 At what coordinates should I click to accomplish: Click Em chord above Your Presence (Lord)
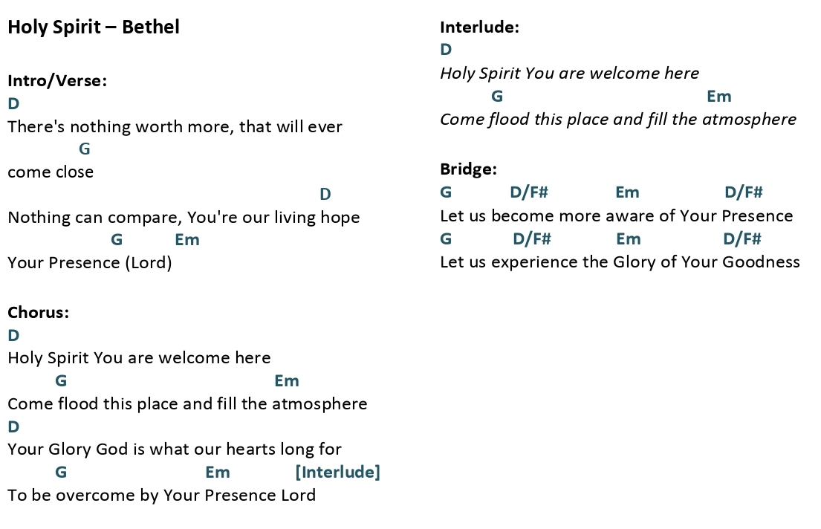click(x=187, y=240)
